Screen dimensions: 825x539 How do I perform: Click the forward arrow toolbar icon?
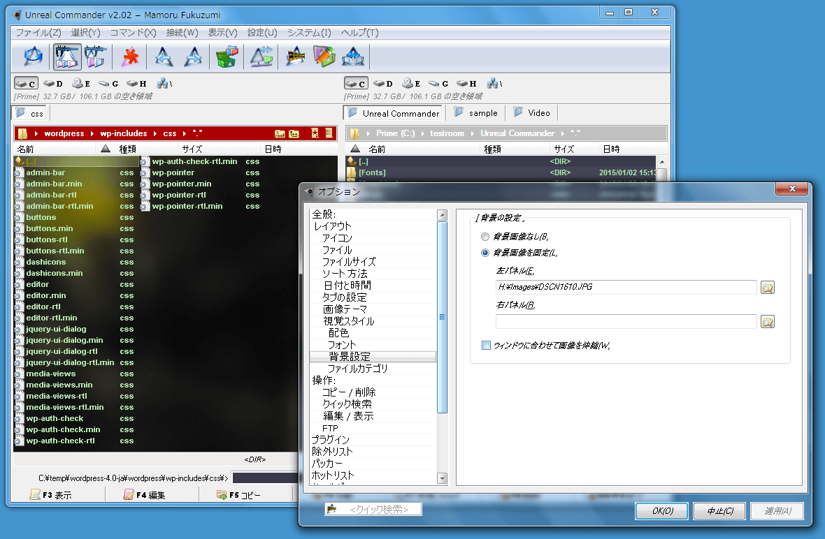click(x=193, y=57)
